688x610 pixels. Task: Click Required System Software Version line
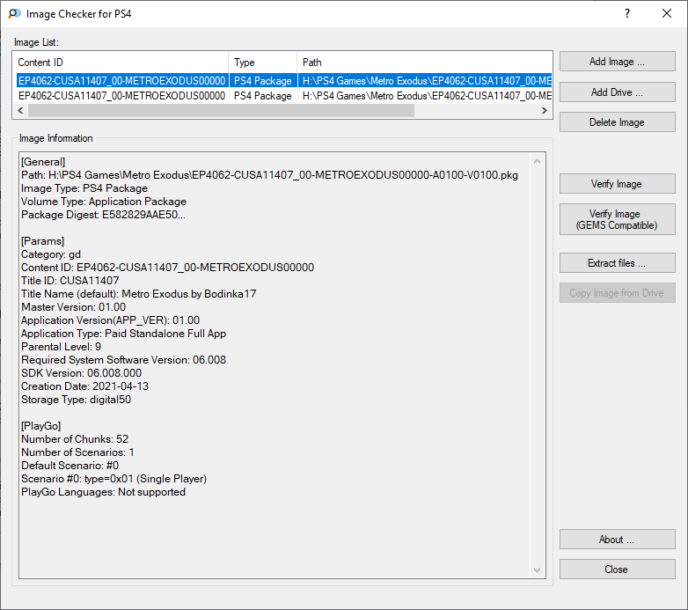pos(124,359)
